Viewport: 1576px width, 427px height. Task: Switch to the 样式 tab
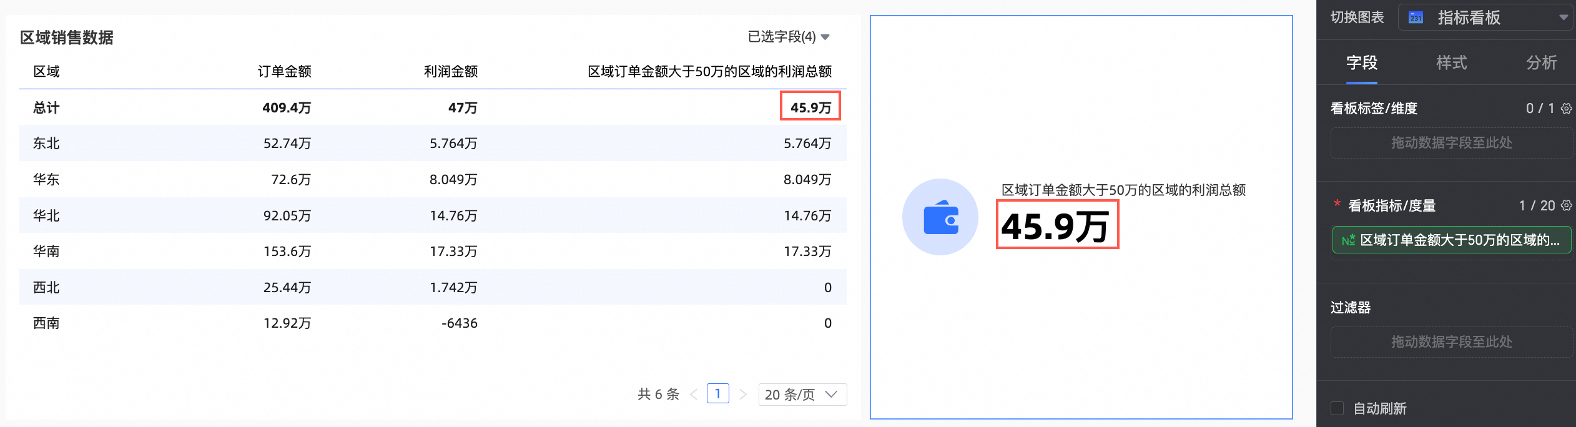[x=1451, y=62]
